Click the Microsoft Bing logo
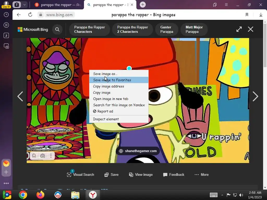The height and width of the screenshot is (200, 267). click(x=33, y=29)
